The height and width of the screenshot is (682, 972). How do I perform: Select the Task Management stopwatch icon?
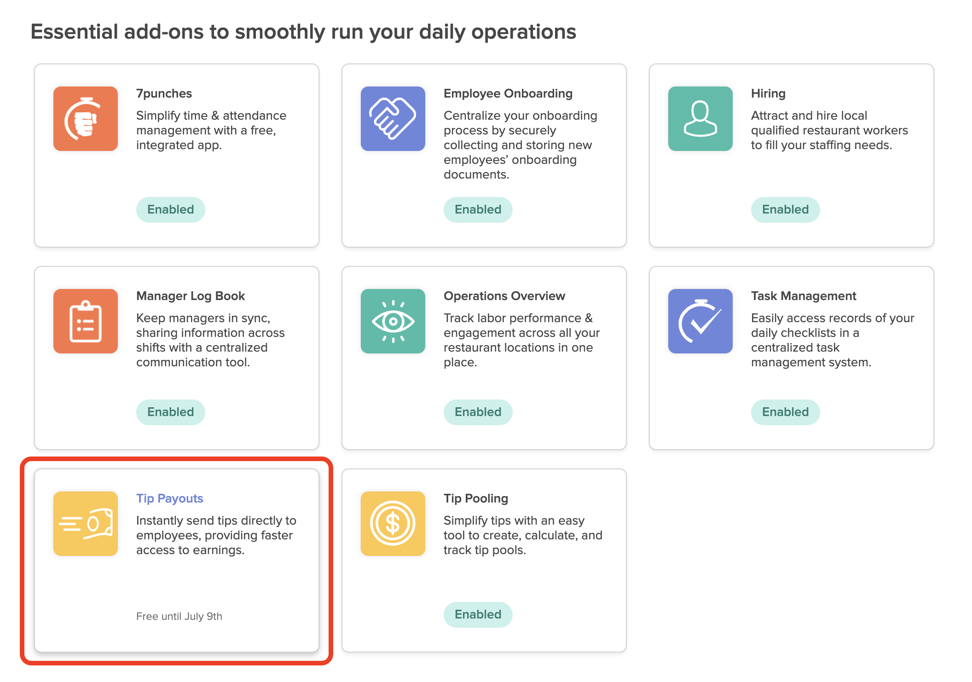pos(700,321)
